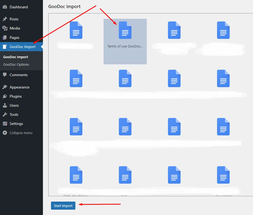Click the Tools wrench icon
The height and width of the screenshot is (215, 253).
point(5,114)
